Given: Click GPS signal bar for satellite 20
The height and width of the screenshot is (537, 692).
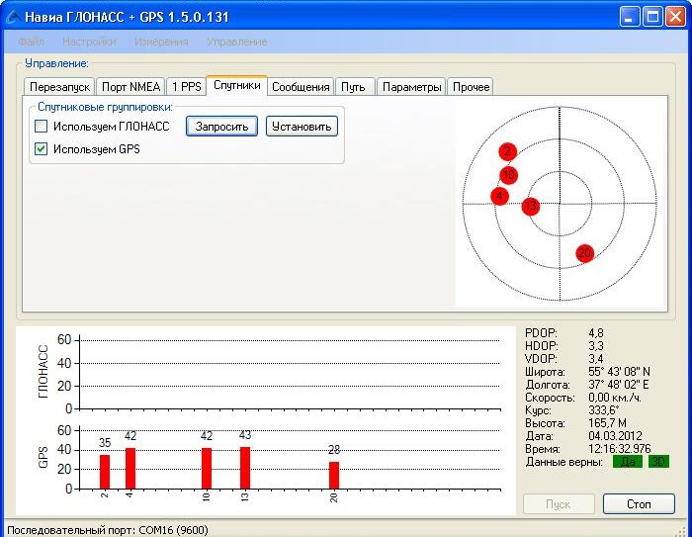Looking at the screenshot, I should 334,475.
